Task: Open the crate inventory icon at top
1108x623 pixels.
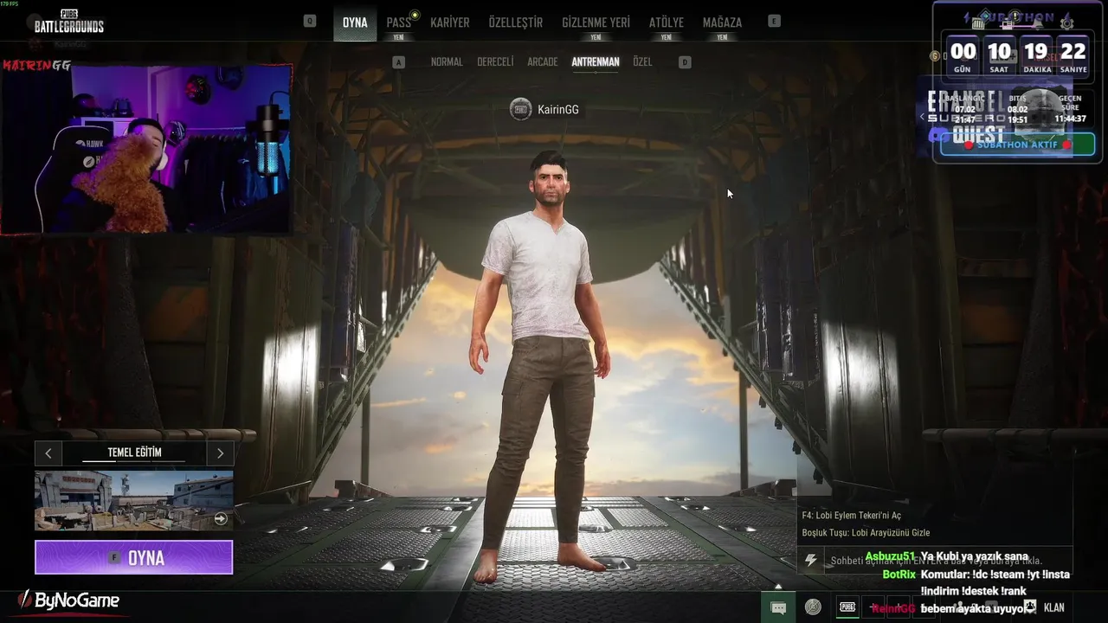Action: pyautogui.click(x=977, y=23)
